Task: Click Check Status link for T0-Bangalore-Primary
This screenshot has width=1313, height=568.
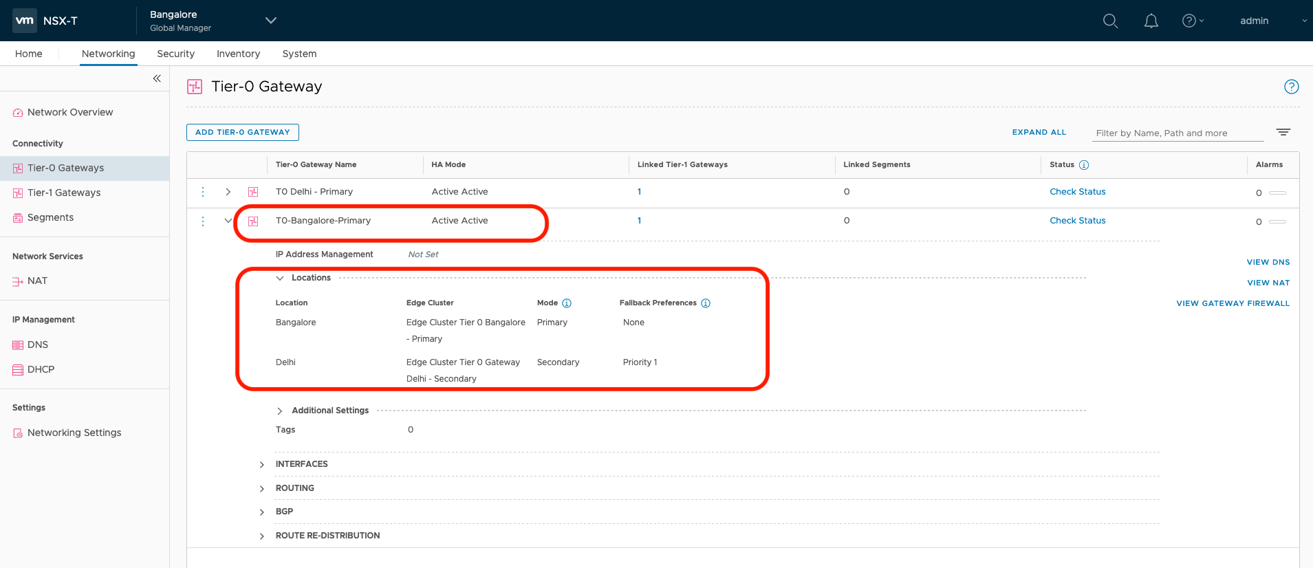Action: [x=1077, y=221]
